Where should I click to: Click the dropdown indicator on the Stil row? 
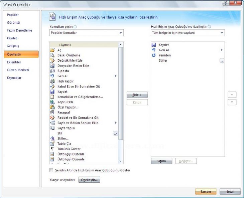tap(116, 133)
